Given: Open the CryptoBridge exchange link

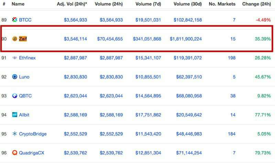Looking at the screenshot, I should coord(33,133).
